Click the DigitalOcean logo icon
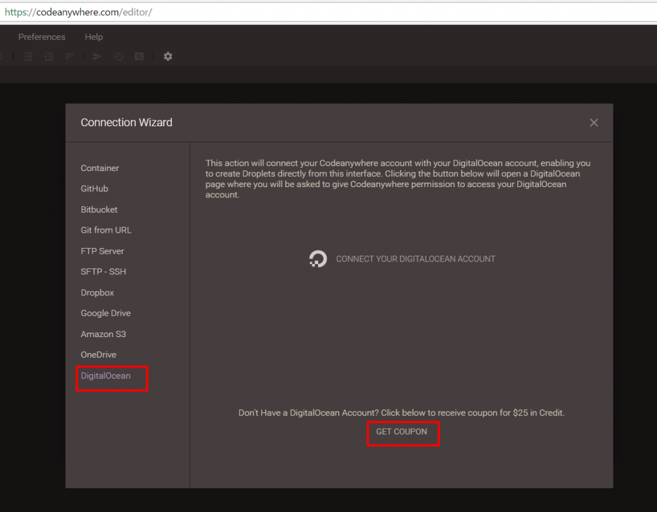The width and height of the screenshot is (657, 512). pyautogui.click(x=318, y=259)
